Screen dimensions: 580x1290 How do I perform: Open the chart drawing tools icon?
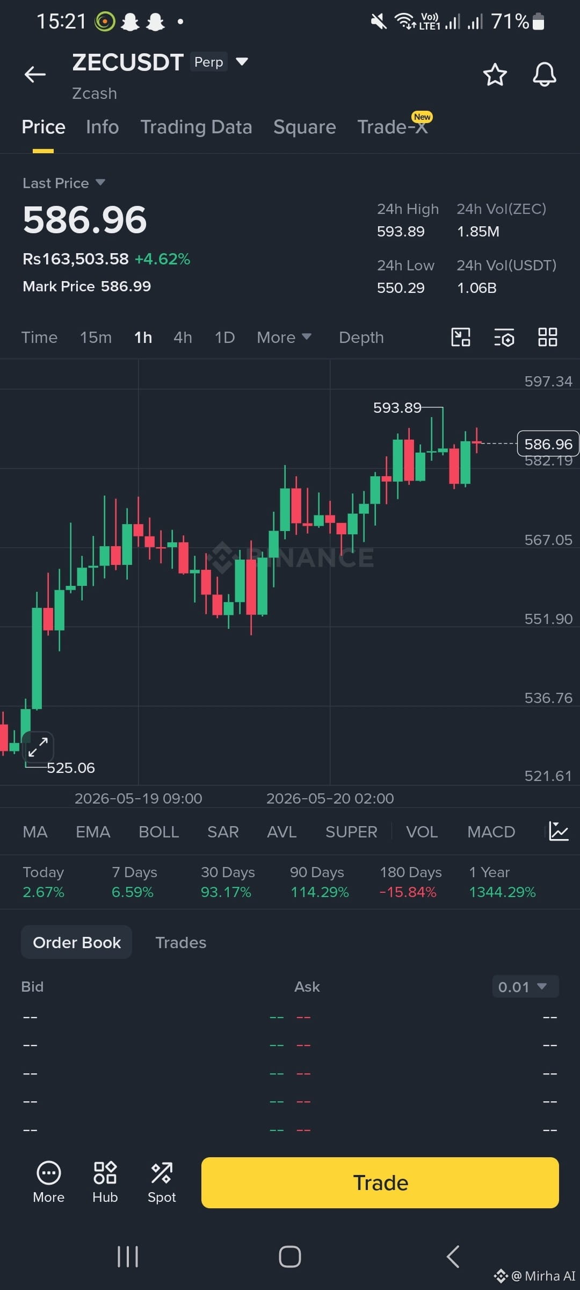461,338
